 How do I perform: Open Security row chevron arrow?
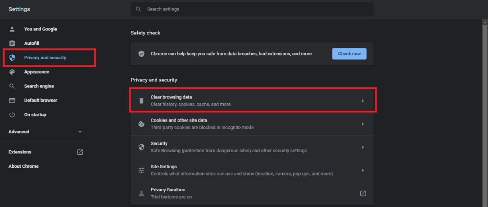[363, 147]
